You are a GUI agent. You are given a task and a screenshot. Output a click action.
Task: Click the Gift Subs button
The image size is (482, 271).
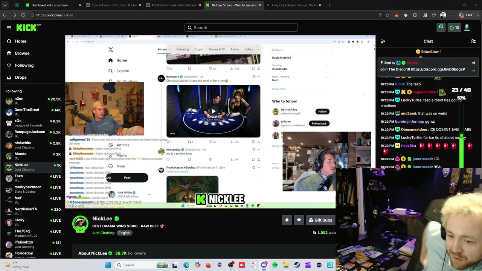[x=320, y=220]
